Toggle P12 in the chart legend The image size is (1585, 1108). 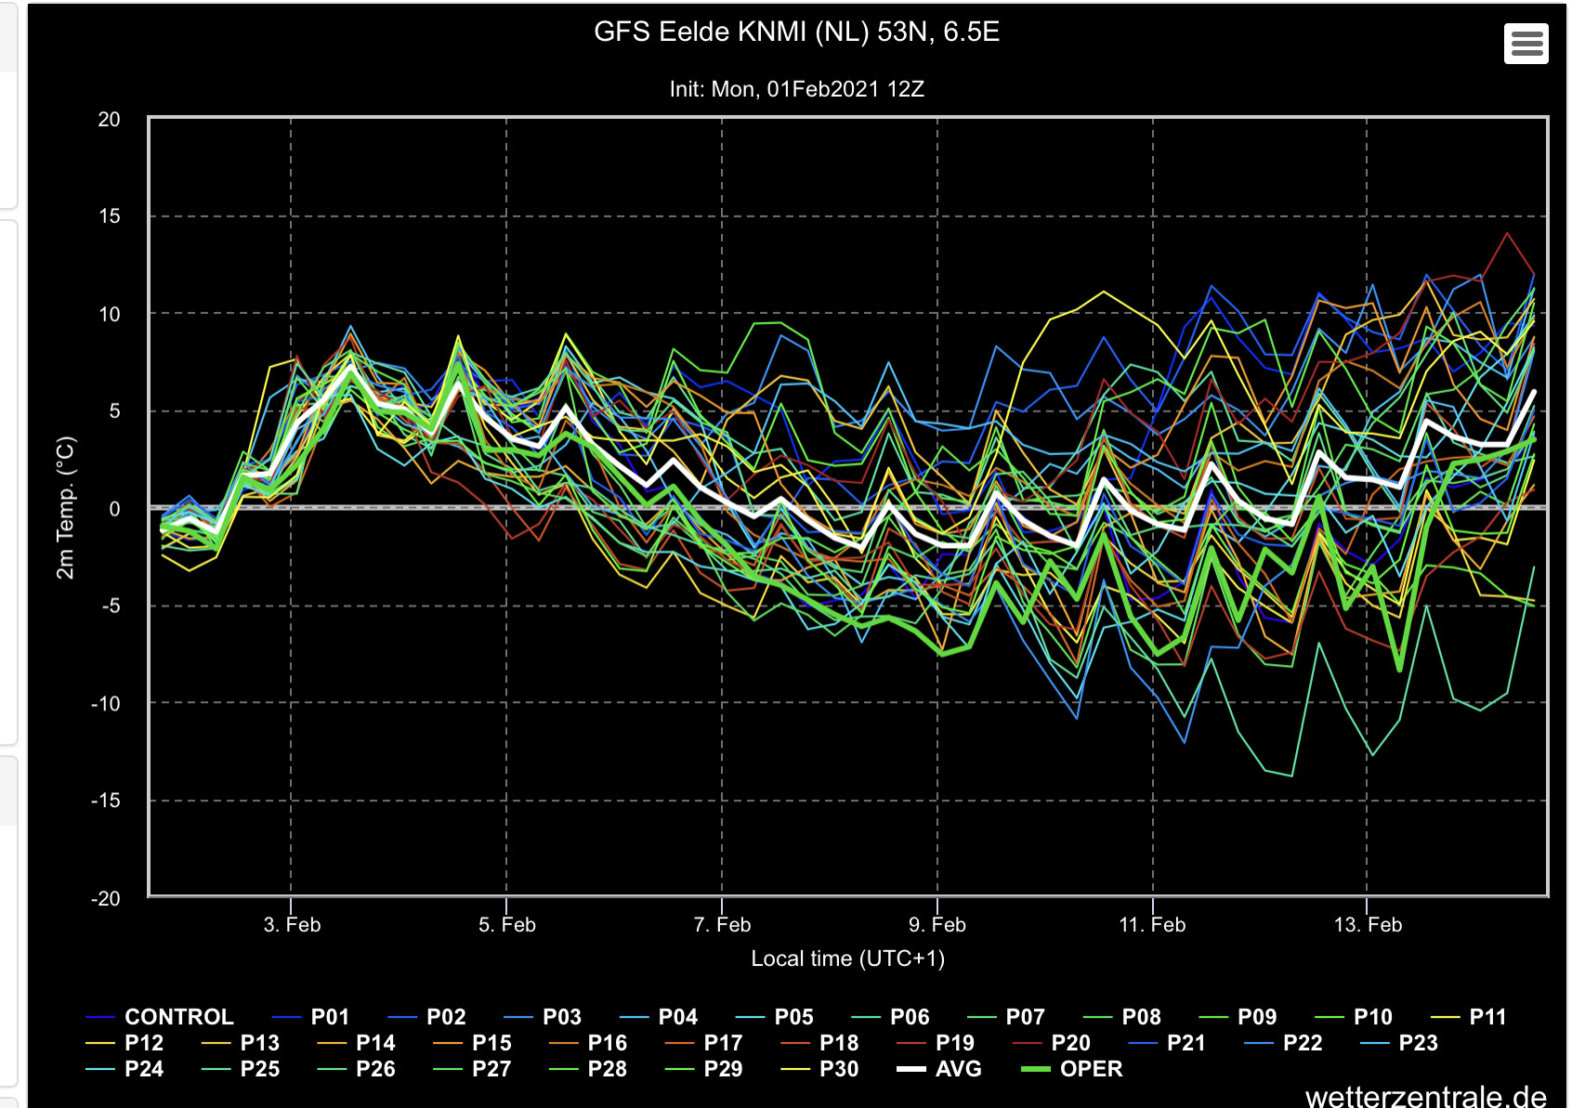(x=124, y=1043)
